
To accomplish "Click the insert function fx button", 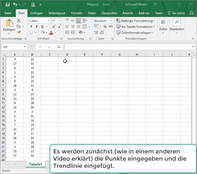I will pyautogui.click(x=58, y=47).
